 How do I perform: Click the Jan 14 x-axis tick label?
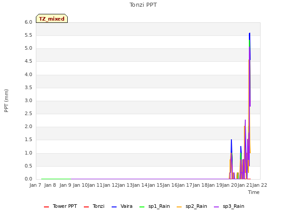coord(140,185)
